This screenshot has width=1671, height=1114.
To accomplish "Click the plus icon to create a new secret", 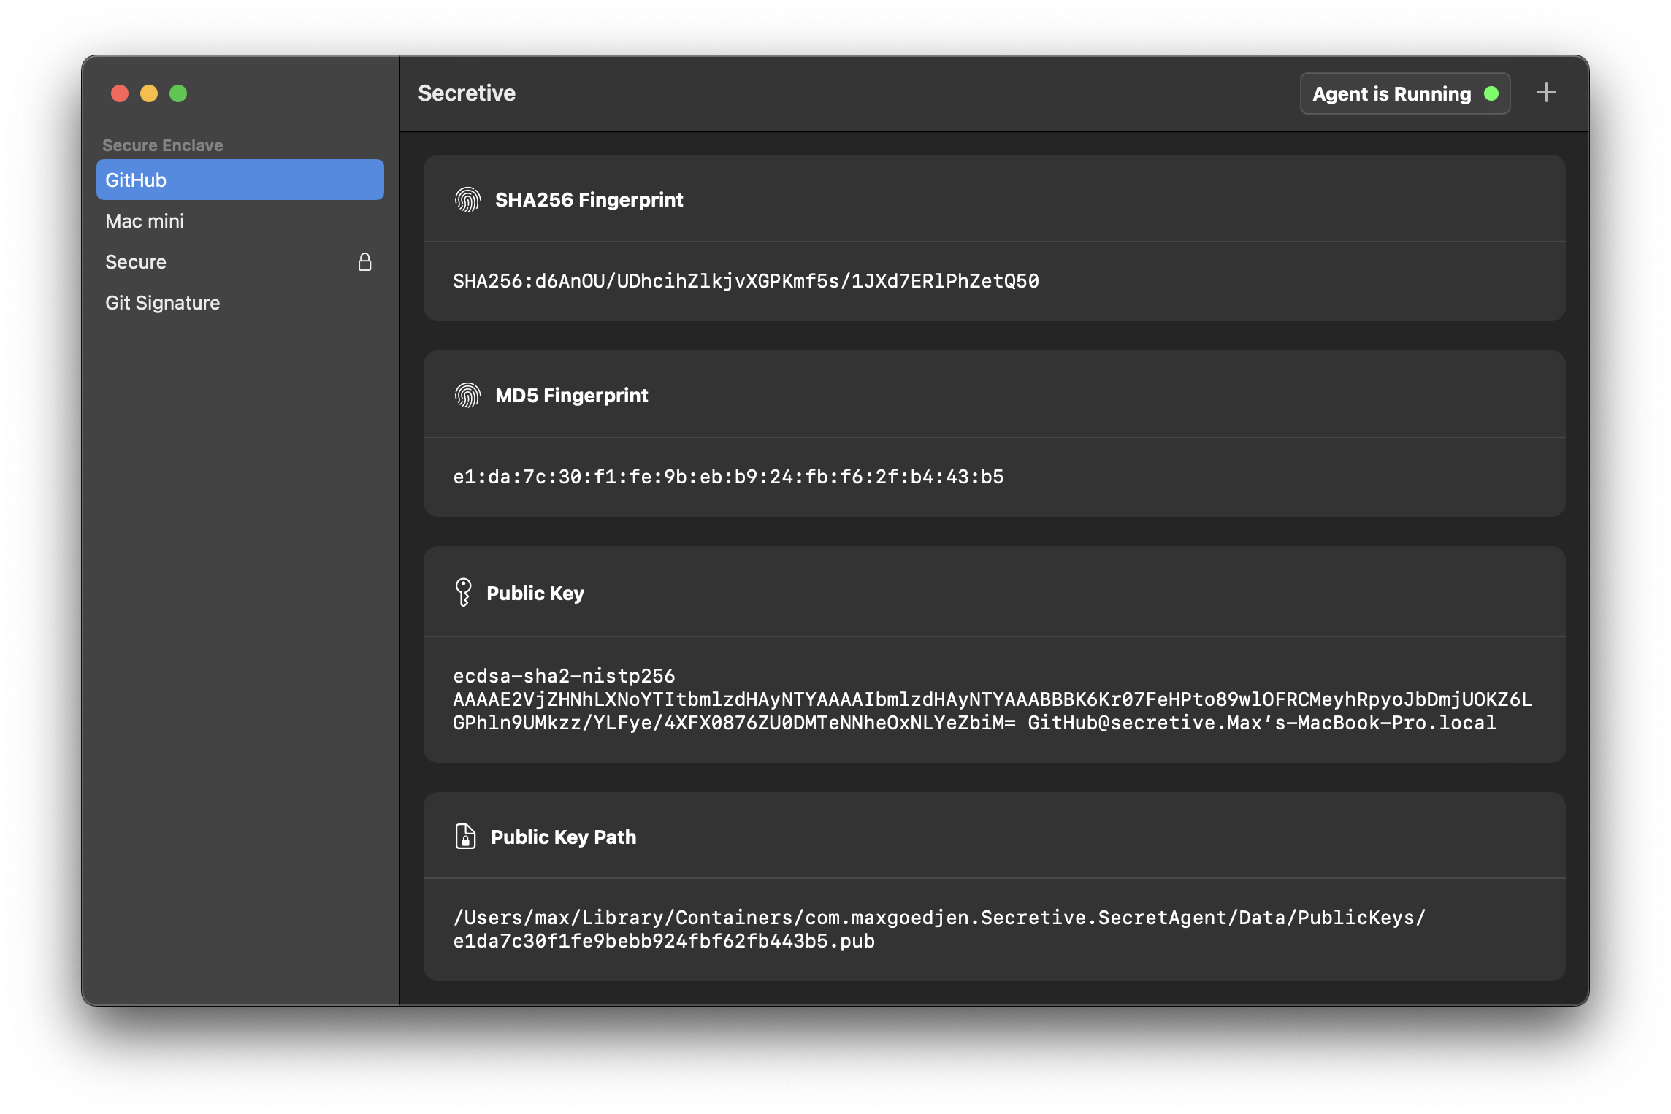I will (x=1547, y=93).
